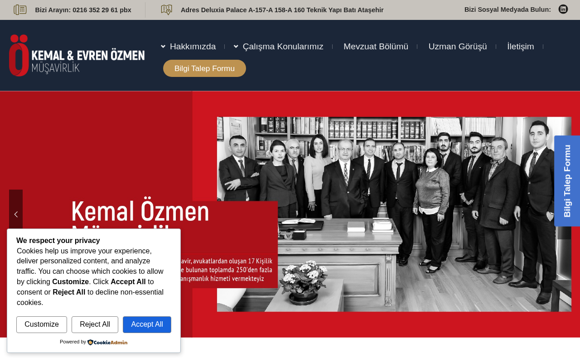The image size is (580, 362).
Task: Click the phone/fax icon beside Bizi Arayın
Action: (x=20, y=10)
